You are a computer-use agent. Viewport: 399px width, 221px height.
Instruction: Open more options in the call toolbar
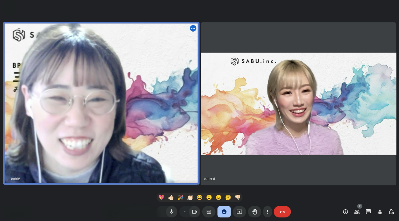pos(267,212)
